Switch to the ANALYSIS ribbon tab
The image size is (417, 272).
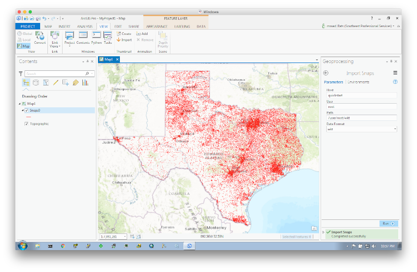click(85, 27)
